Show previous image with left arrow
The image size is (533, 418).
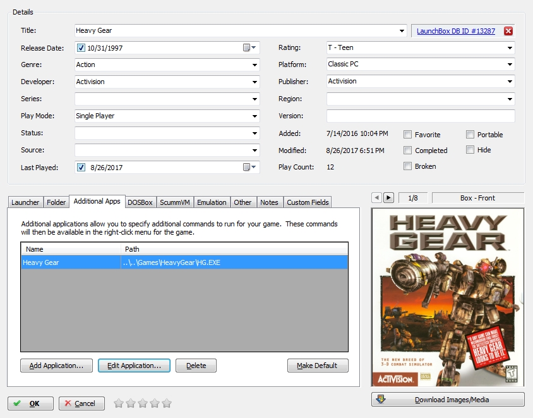(376, 198)
